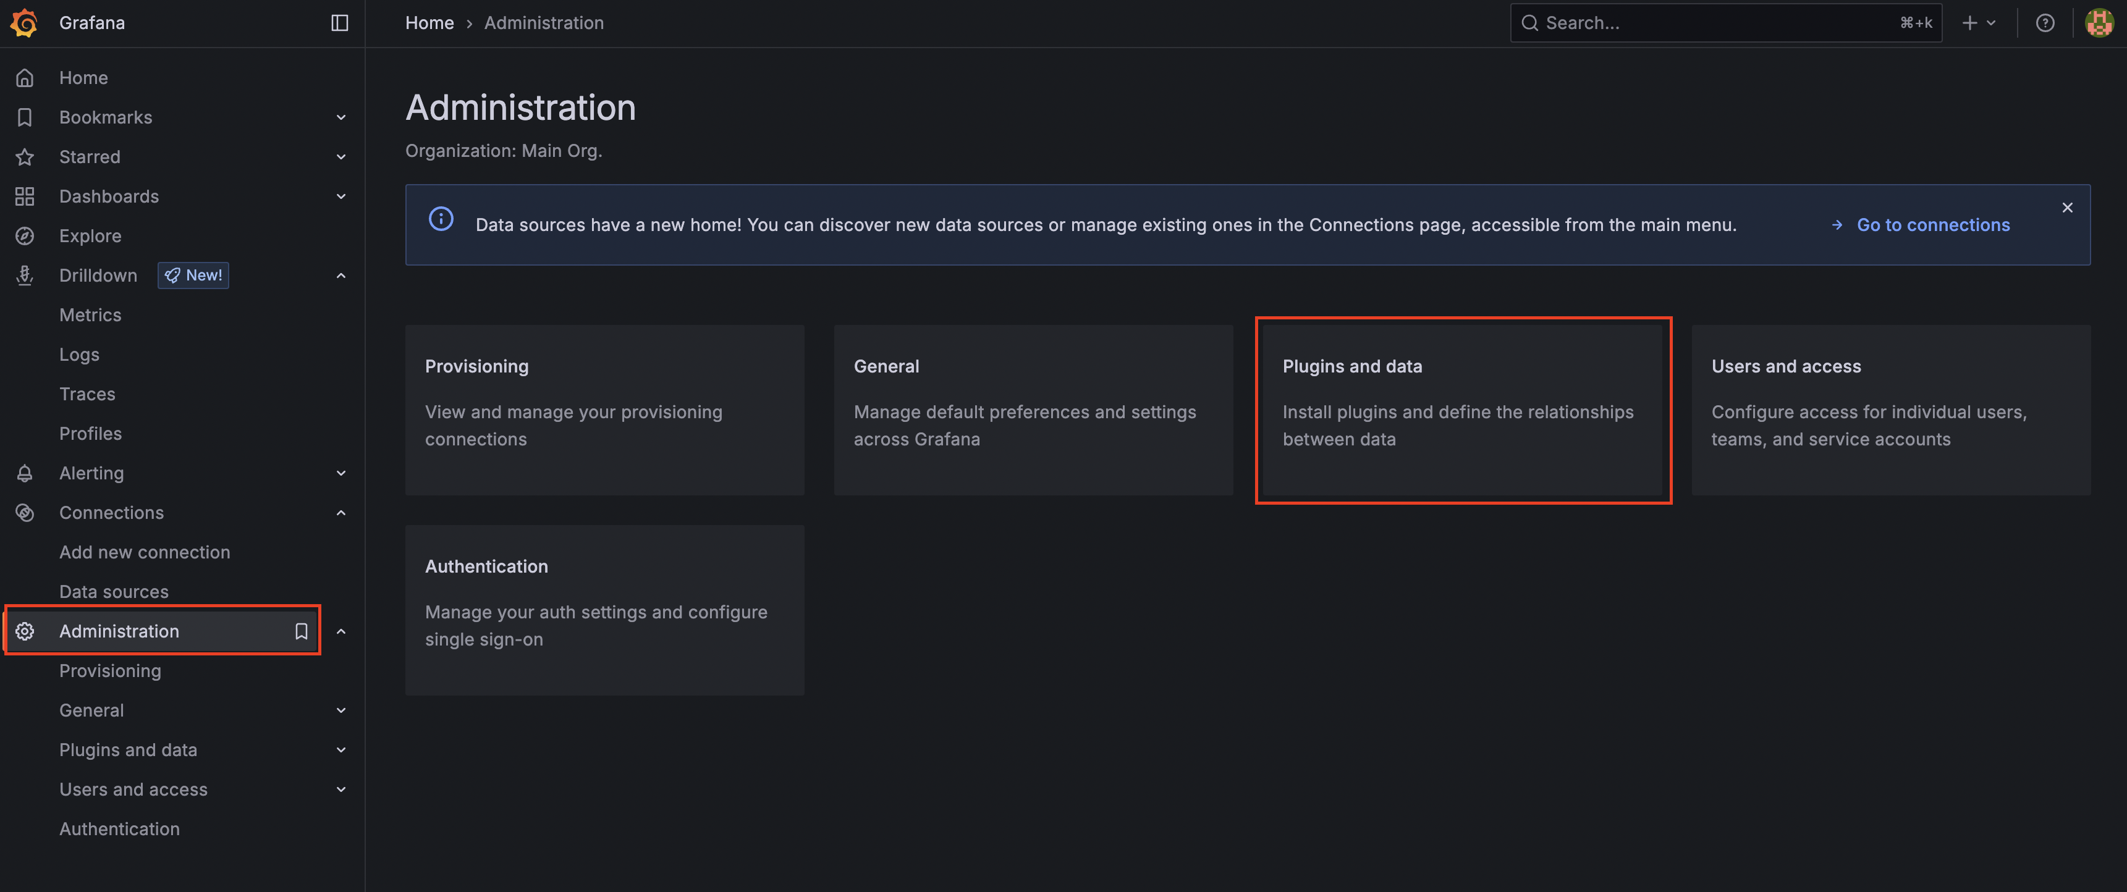Expand the Starred section chevron

pos(341,157)
